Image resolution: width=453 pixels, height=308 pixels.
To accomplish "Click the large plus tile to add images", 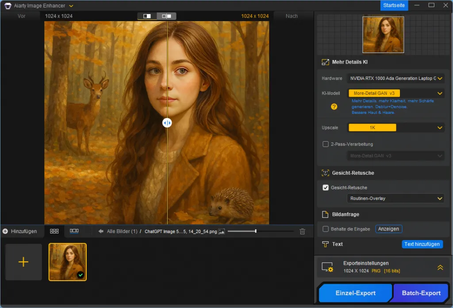I will 23,262.
